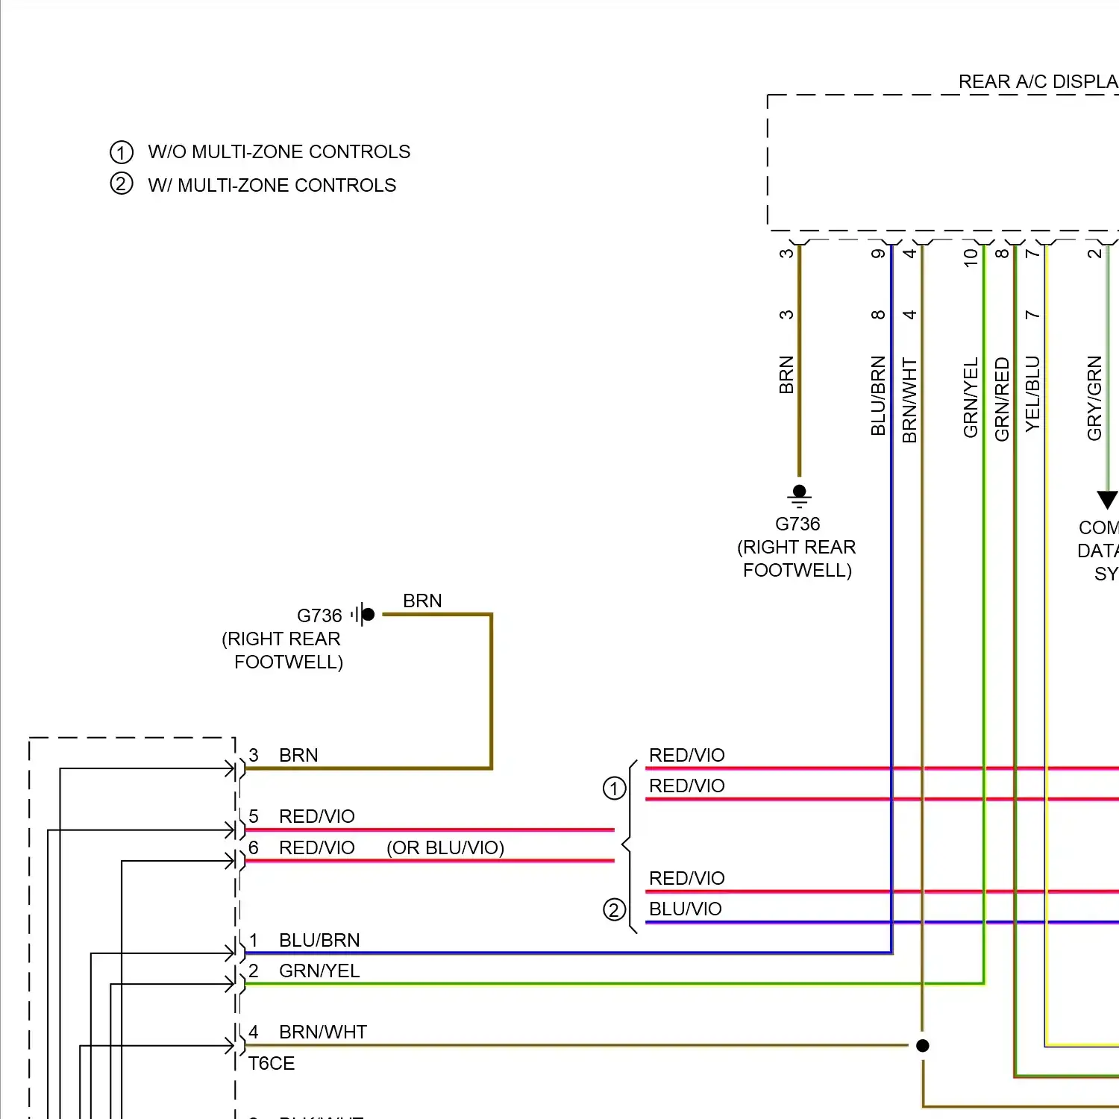This screenshot has height=1119, width=1119.
Task: Select the T6CE connector label
Action: click(272, 1063)
